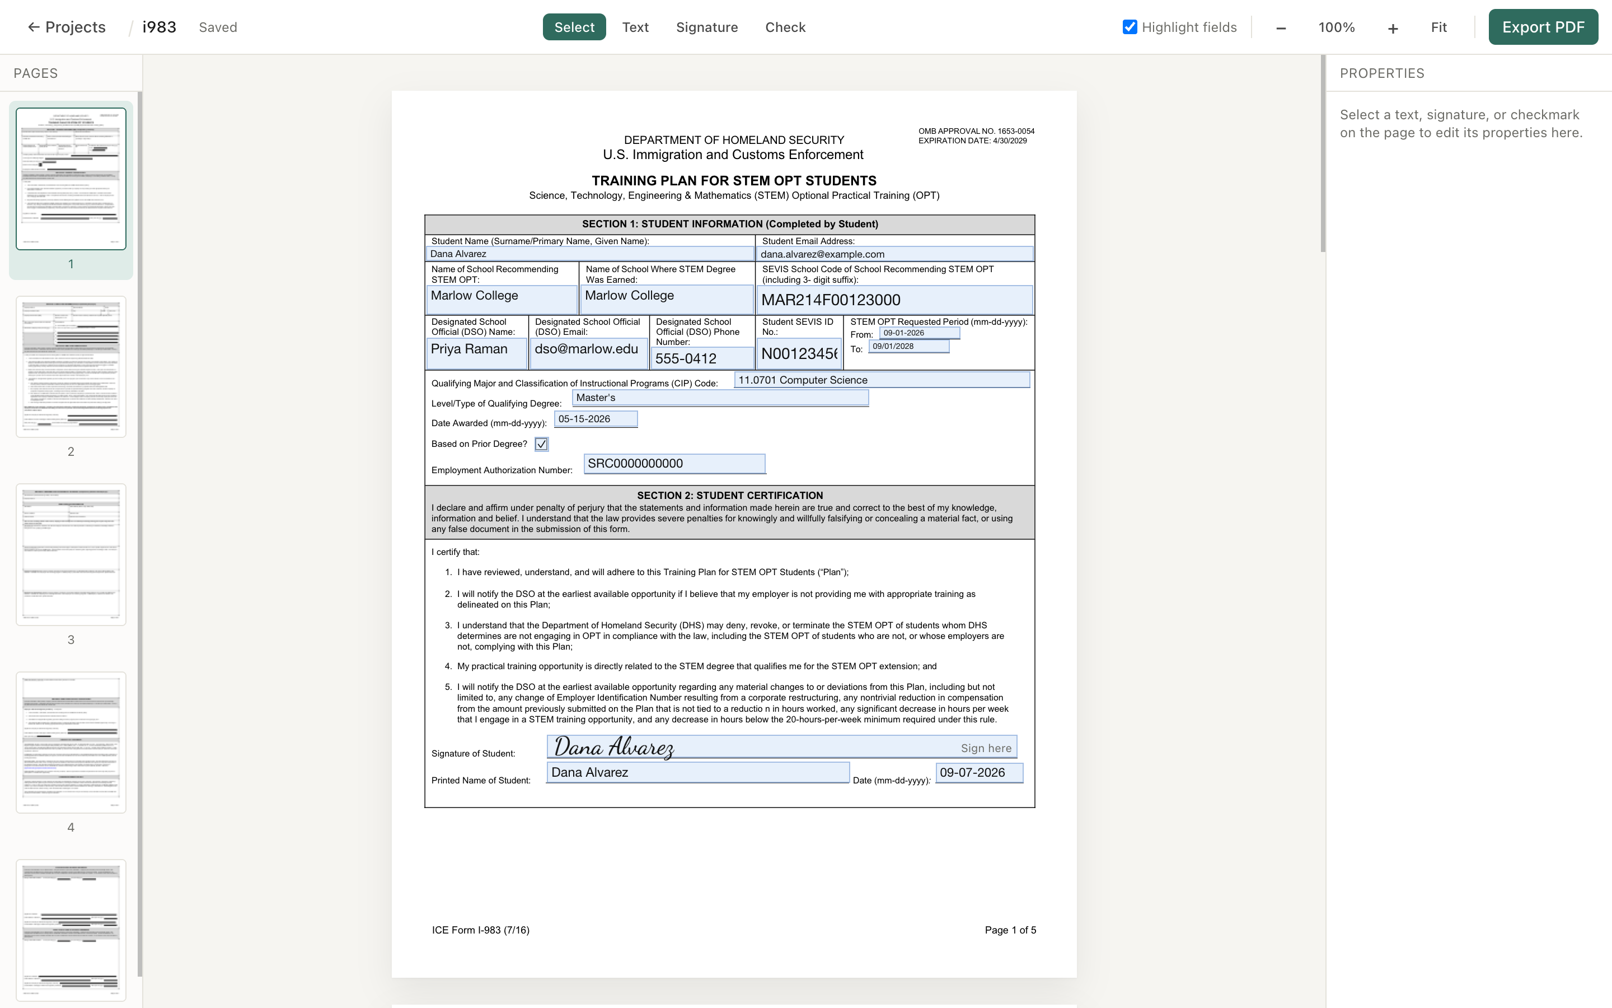Click the document vertical scrollbar
The width and height of the screenshot is (1612, 1008).
1322,154
